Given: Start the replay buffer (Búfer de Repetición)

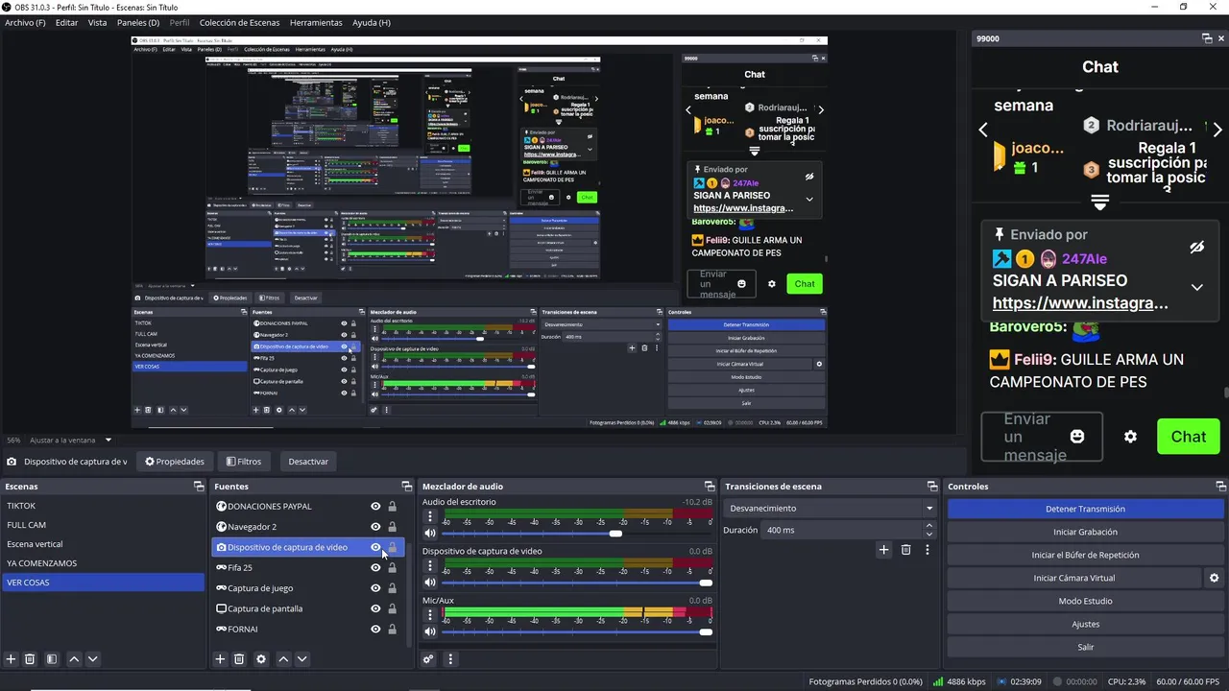Looking at the screenshot, I should click(1085, 555).
